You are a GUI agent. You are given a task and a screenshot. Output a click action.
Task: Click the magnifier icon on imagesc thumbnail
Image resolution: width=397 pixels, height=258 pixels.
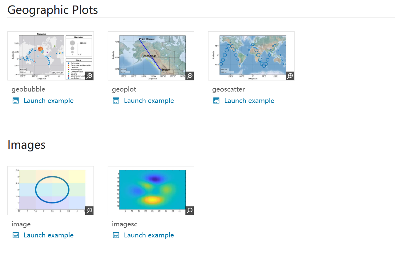[x=190, y=210]
